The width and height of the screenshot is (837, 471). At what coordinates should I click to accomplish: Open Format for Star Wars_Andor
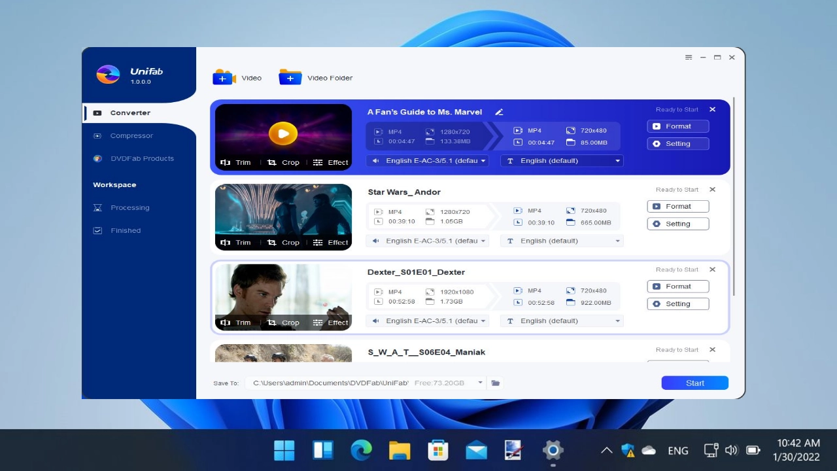point(678,206)
